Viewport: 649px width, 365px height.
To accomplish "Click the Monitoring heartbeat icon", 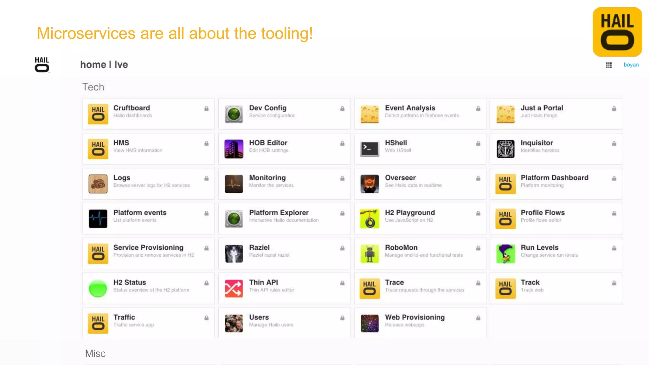I will (234, 184).
